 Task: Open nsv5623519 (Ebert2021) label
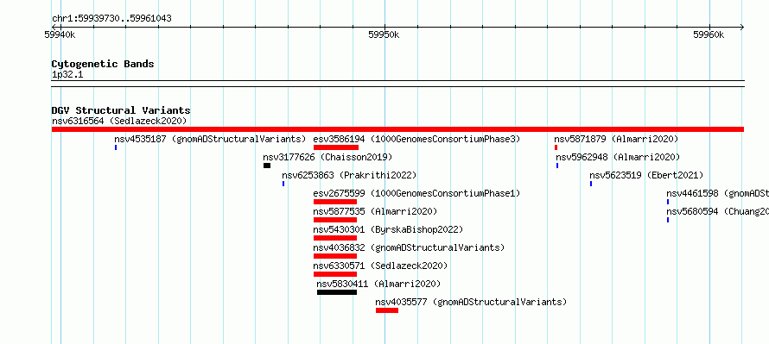[646, 175]
